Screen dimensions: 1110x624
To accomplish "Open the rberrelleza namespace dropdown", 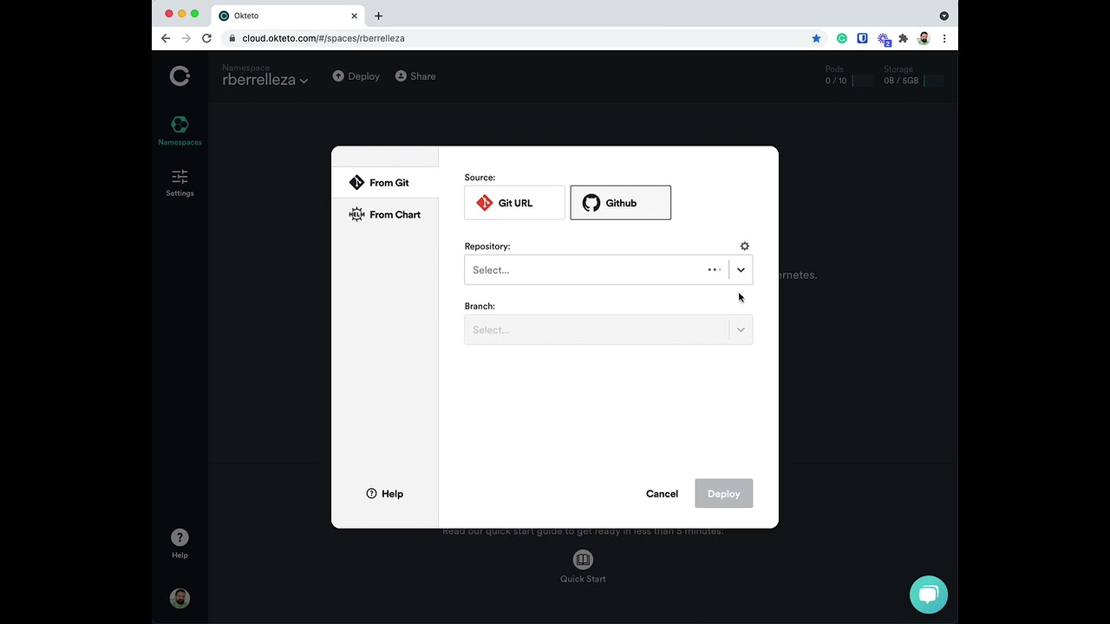I will [265, 79].
